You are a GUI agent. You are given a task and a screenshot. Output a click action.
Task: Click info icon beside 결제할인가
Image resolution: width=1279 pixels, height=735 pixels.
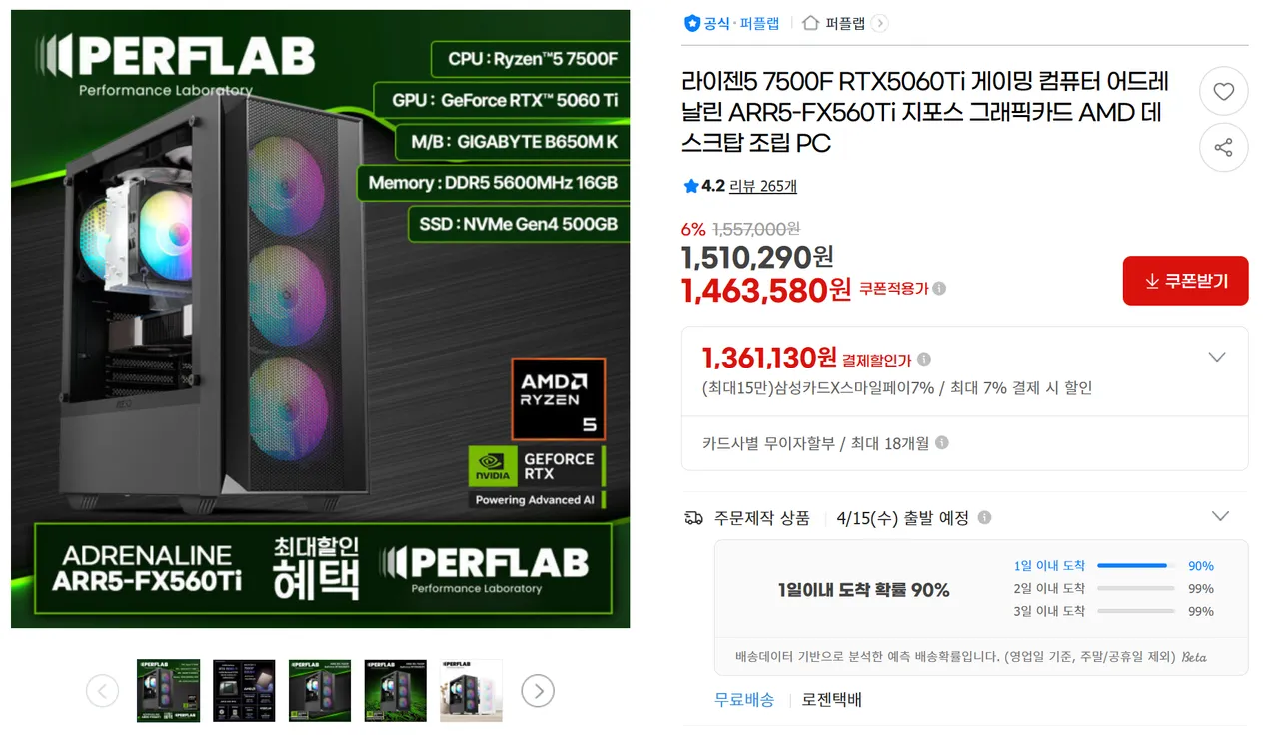coord(924,359)
